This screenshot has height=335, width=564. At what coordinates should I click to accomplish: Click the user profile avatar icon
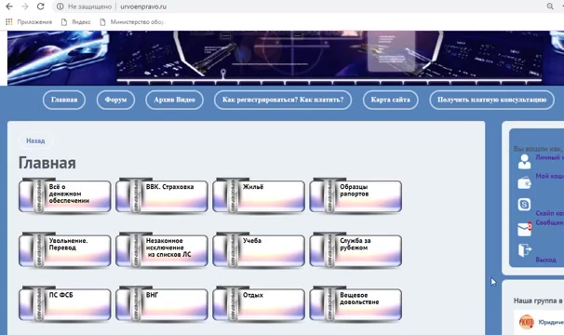524,162
